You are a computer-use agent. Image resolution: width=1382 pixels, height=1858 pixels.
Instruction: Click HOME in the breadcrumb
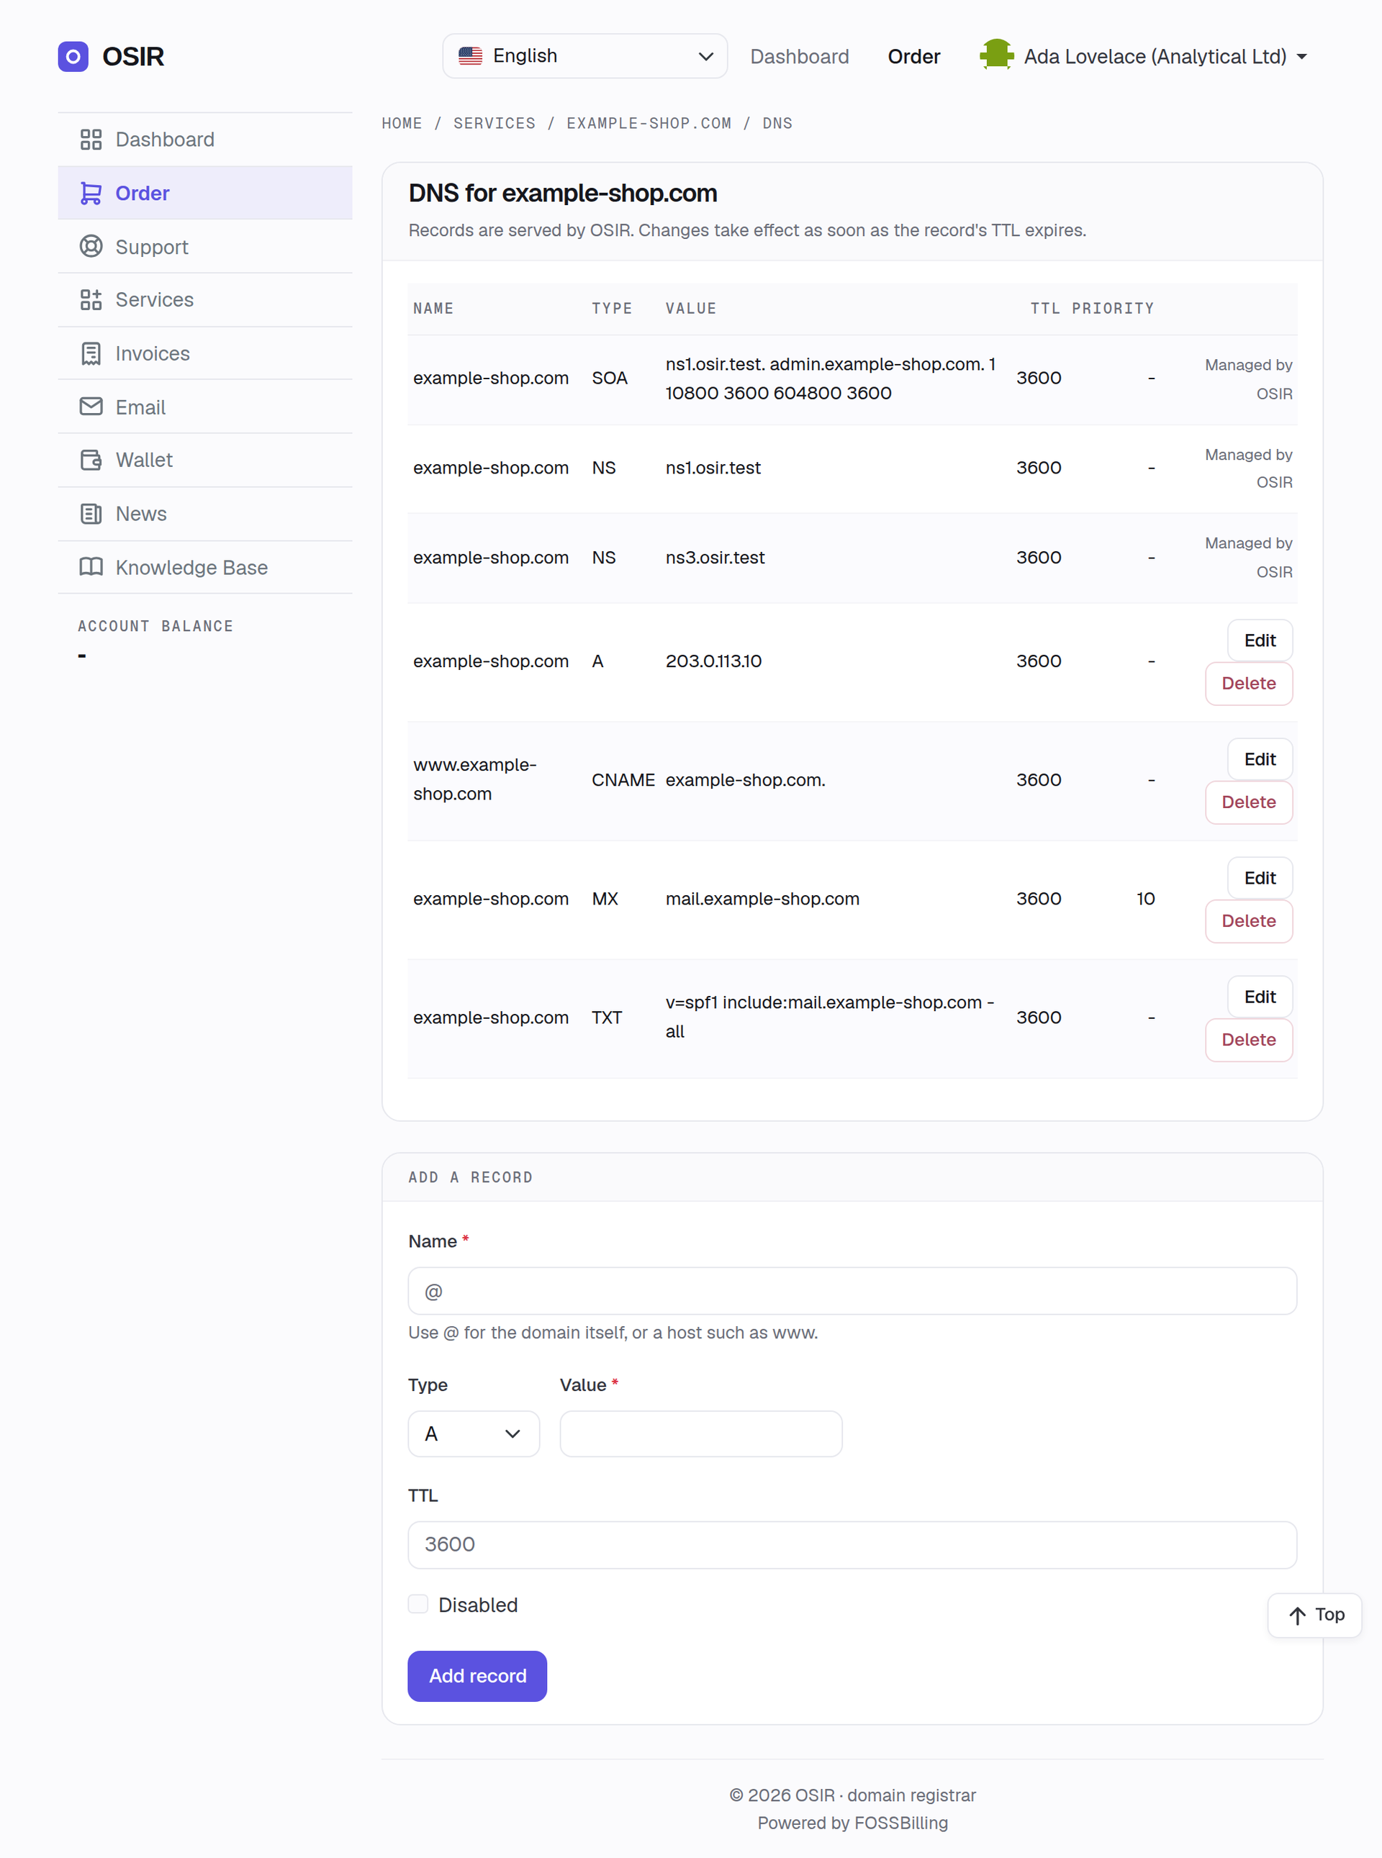(x=402, y=123)
